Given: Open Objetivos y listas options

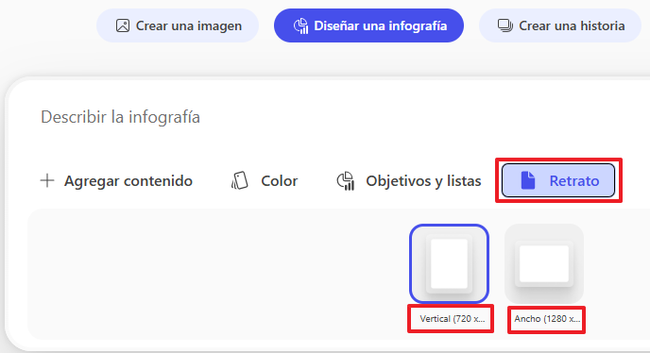Looking at the screenshot, I should pos(408,180).
